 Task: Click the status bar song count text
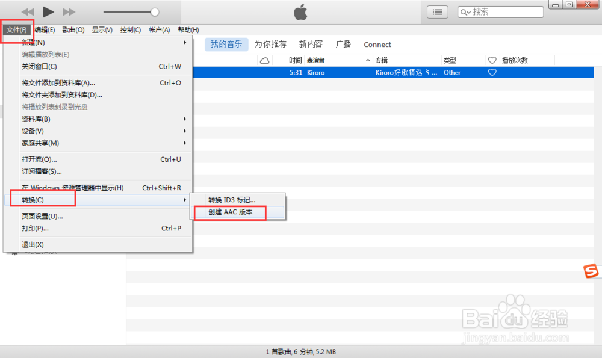(x=300, y=352)
